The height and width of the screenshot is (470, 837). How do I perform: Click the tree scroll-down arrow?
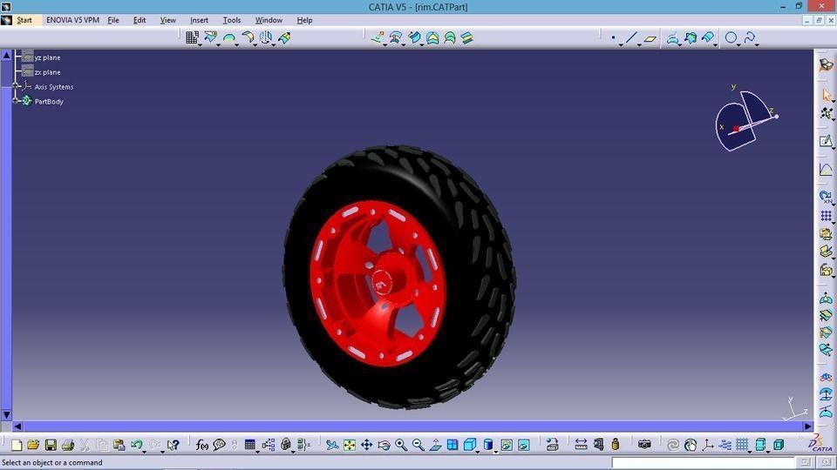click(6, 415)
